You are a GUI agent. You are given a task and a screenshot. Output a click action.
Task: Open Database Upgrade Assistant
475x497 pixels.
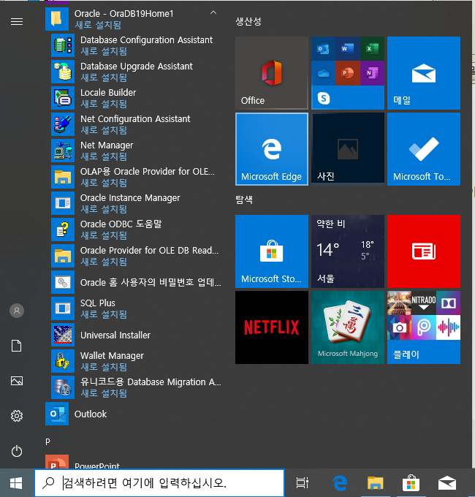coord(136,72)
